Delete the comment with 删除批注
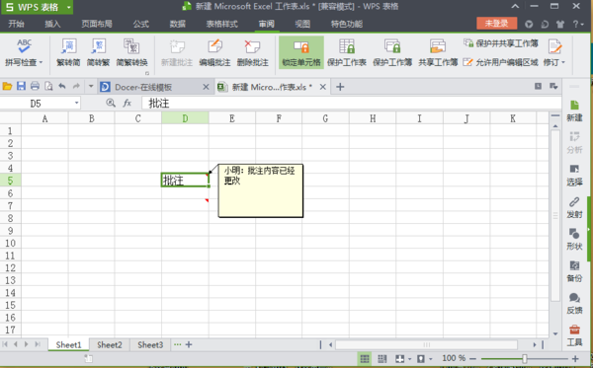This screenshot has height=368, width=593. (x=253, y=52)
